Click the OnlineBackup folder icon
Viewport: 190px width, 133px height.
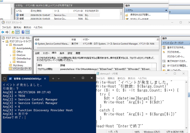tap(14, 58)
